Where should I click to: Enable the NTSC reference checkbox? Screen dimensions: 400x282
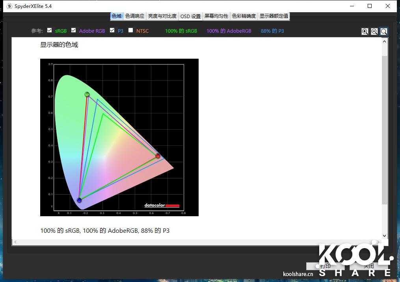click(130, 30)
